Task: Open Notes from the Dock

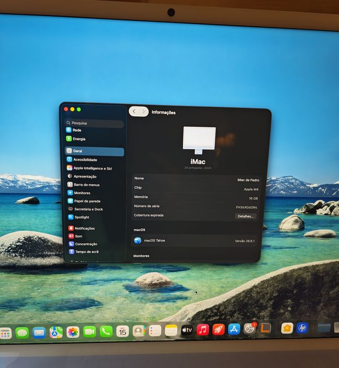Action: point(171,330)
